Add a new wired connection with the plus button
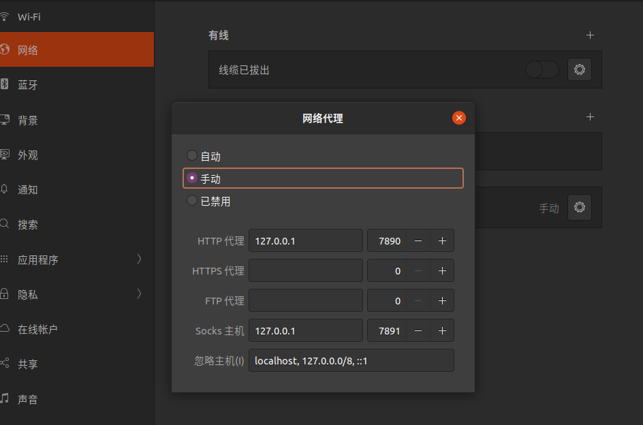Viewport: 643px width, 425px height. (x=590, y=35)
